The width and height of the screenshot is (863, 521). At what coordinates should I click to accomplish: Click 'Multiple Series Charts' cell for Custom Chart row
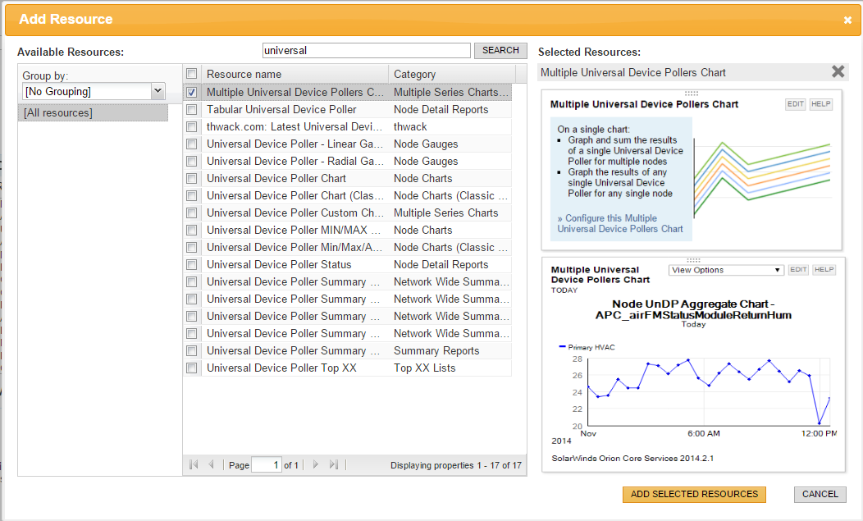(x=445, y=213)
